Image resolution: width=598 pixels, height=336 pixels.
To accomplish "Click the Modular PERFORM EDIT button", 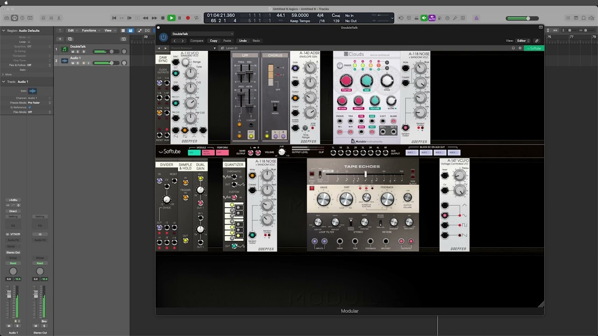I will pyautogui.click(x=222, y=153).
